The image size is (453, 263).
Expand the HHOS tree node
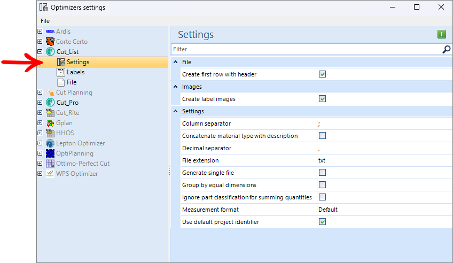click(40, 133)
